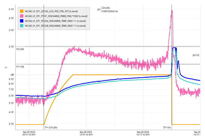Viewport: 205px width, 140px height.
Task: Click the orange LIC100_LLCV_POS_CTRL_PCT legend swatch
Action: (x=22, y=11)
